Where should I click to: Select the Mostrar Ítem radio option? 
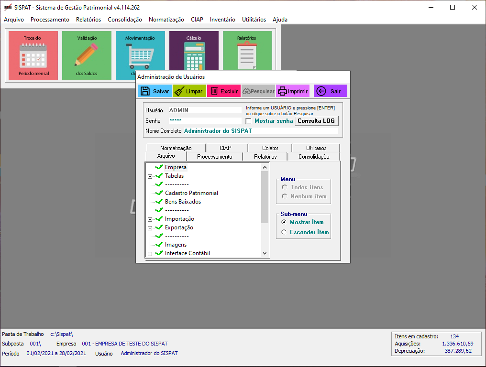(x=285, y=222)
